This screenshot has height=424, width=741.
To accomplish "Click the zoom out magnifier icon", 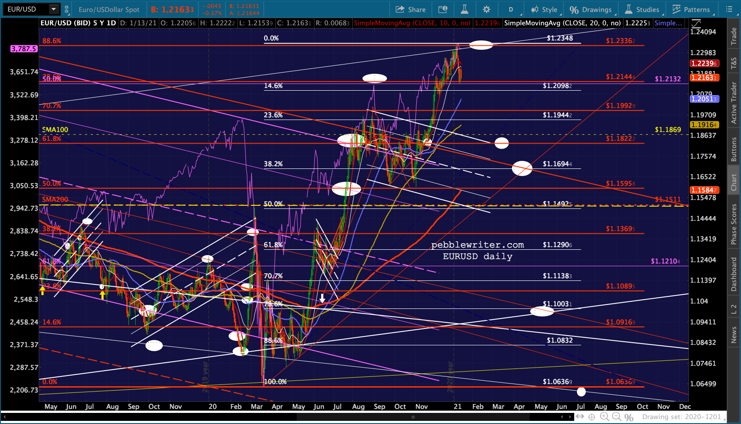I will (616, 417).
